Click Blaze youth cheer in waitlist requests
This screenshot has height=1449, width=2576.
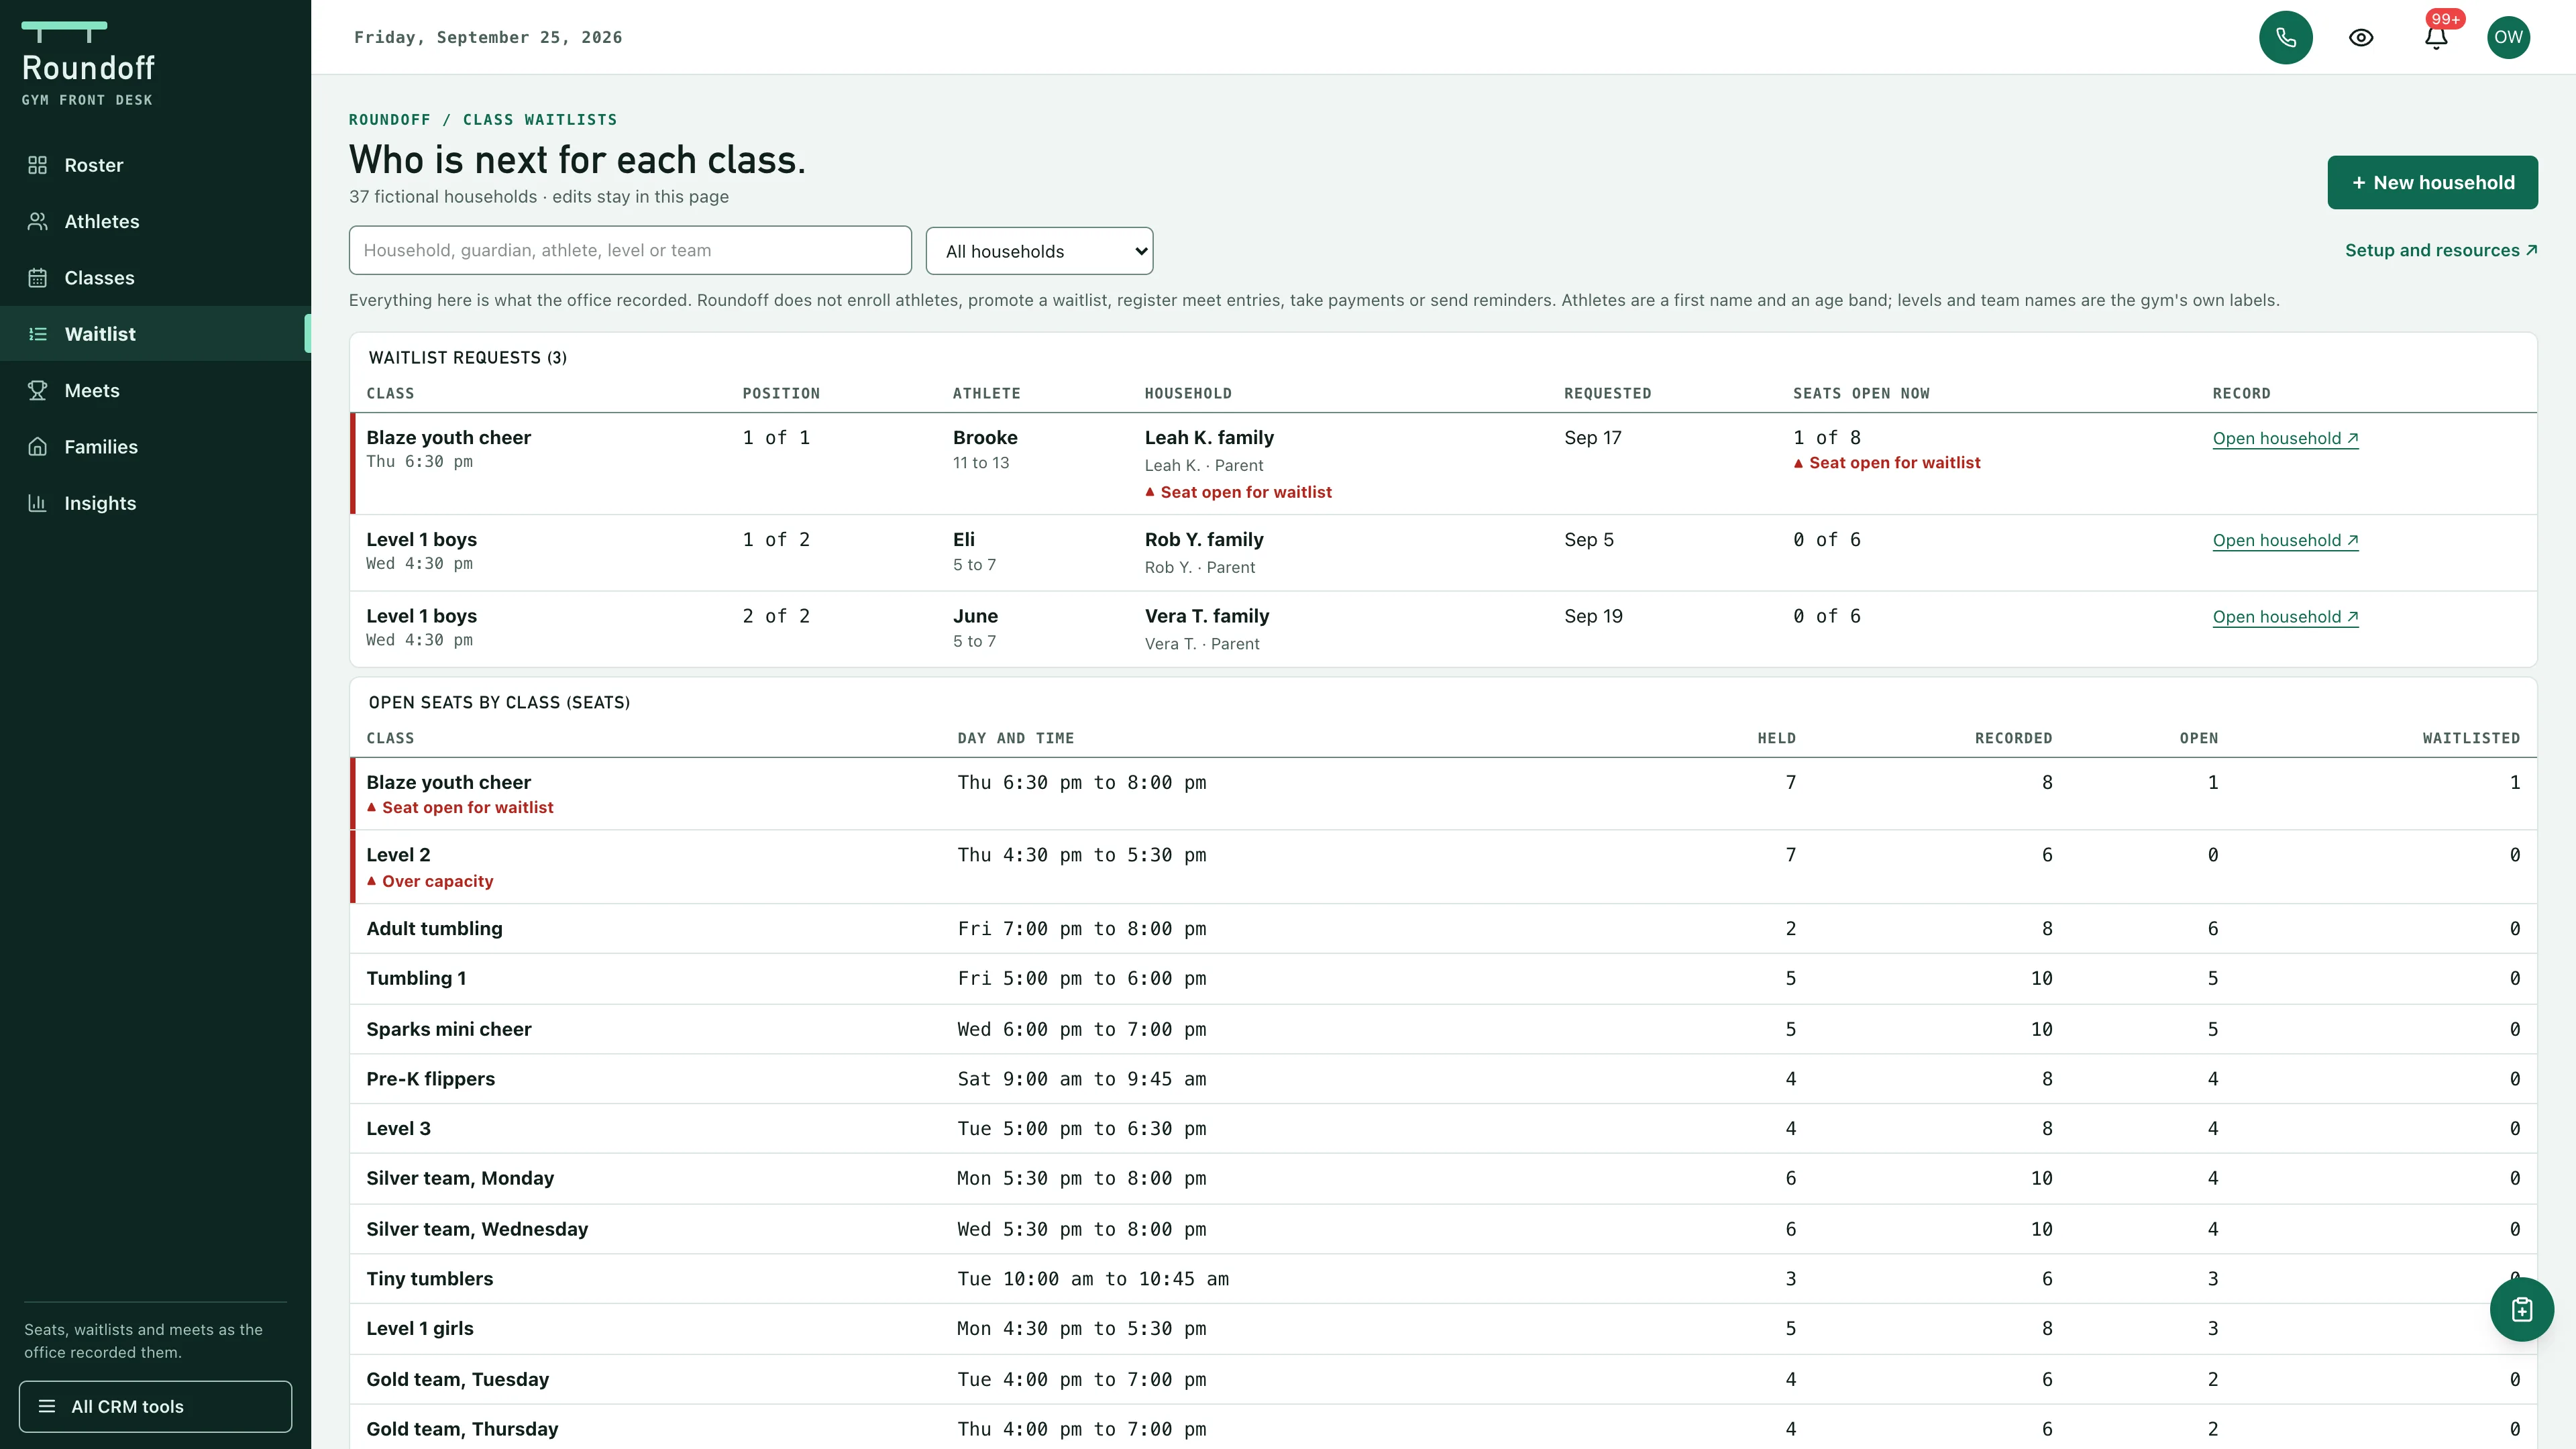point(448,437)
